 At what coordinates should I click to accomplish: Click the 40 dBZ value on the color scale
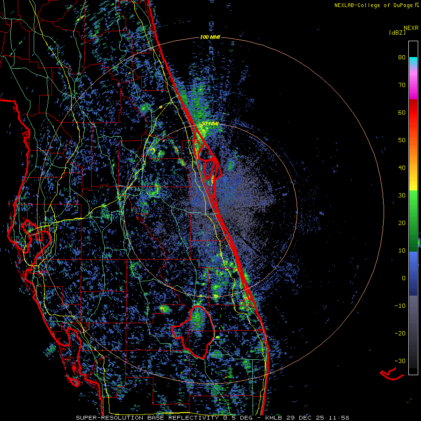pos(402,168)
